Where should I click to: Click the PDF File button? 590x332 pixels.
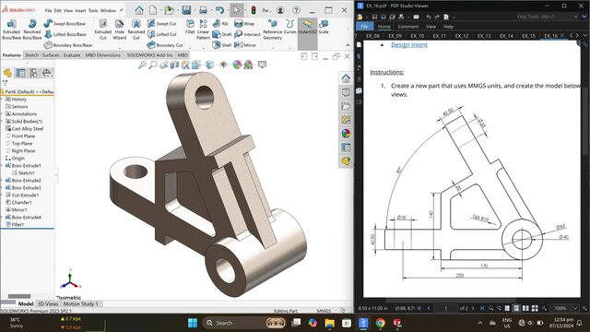point(364,27)
